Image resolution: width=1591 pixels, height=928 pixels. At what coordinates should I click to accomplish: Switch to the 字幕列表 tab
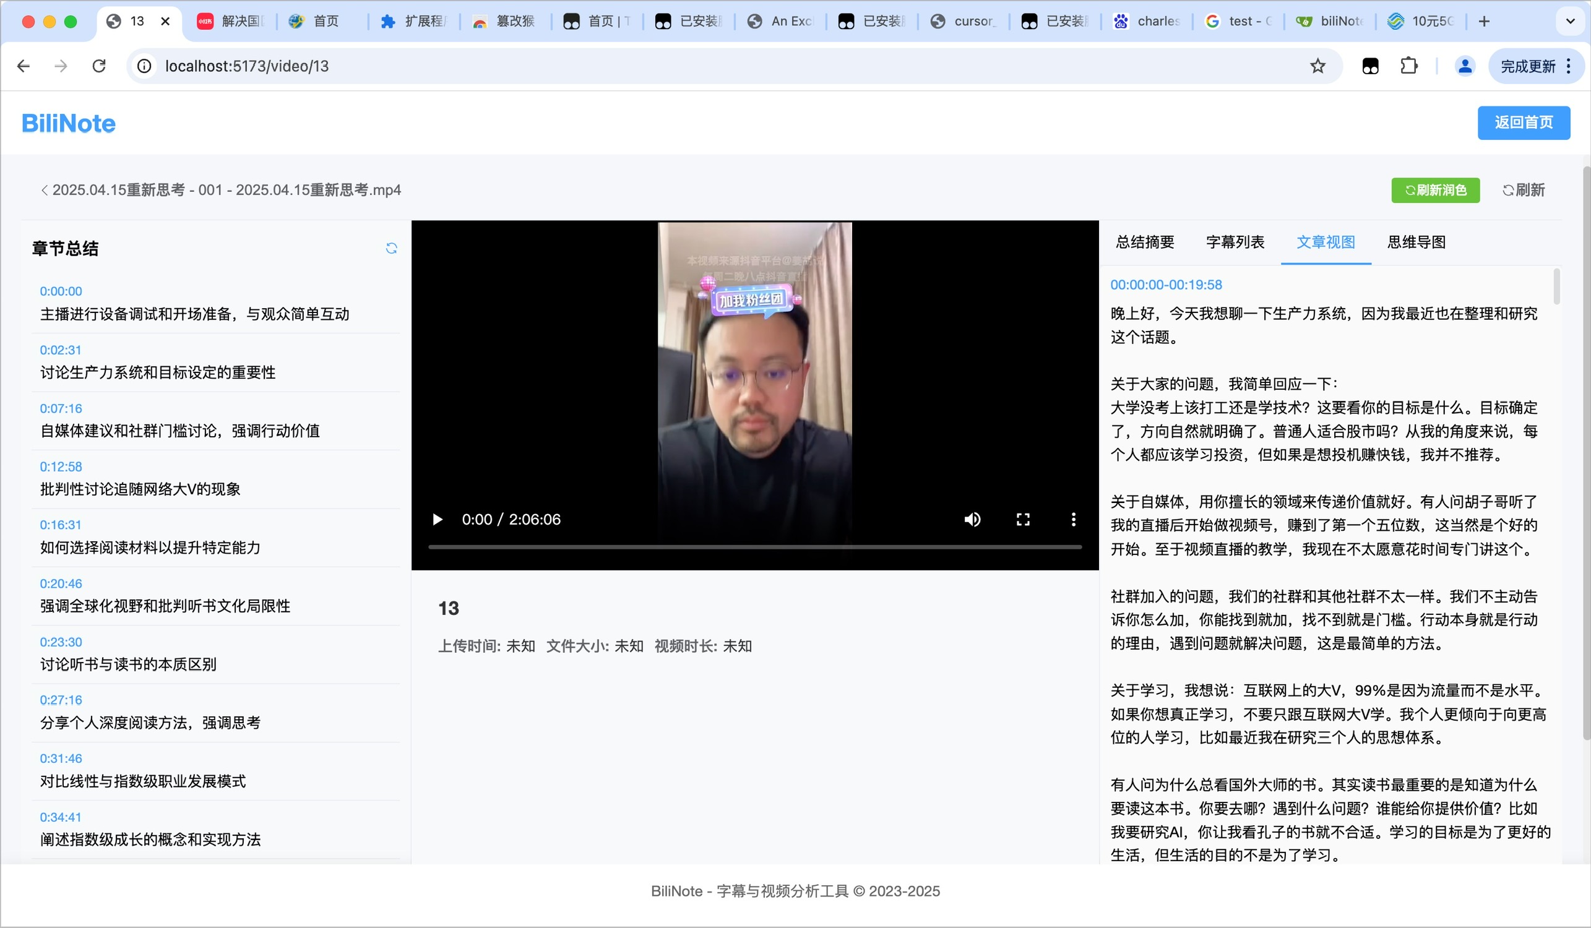pyautogui.click(x=1235, y=243)
